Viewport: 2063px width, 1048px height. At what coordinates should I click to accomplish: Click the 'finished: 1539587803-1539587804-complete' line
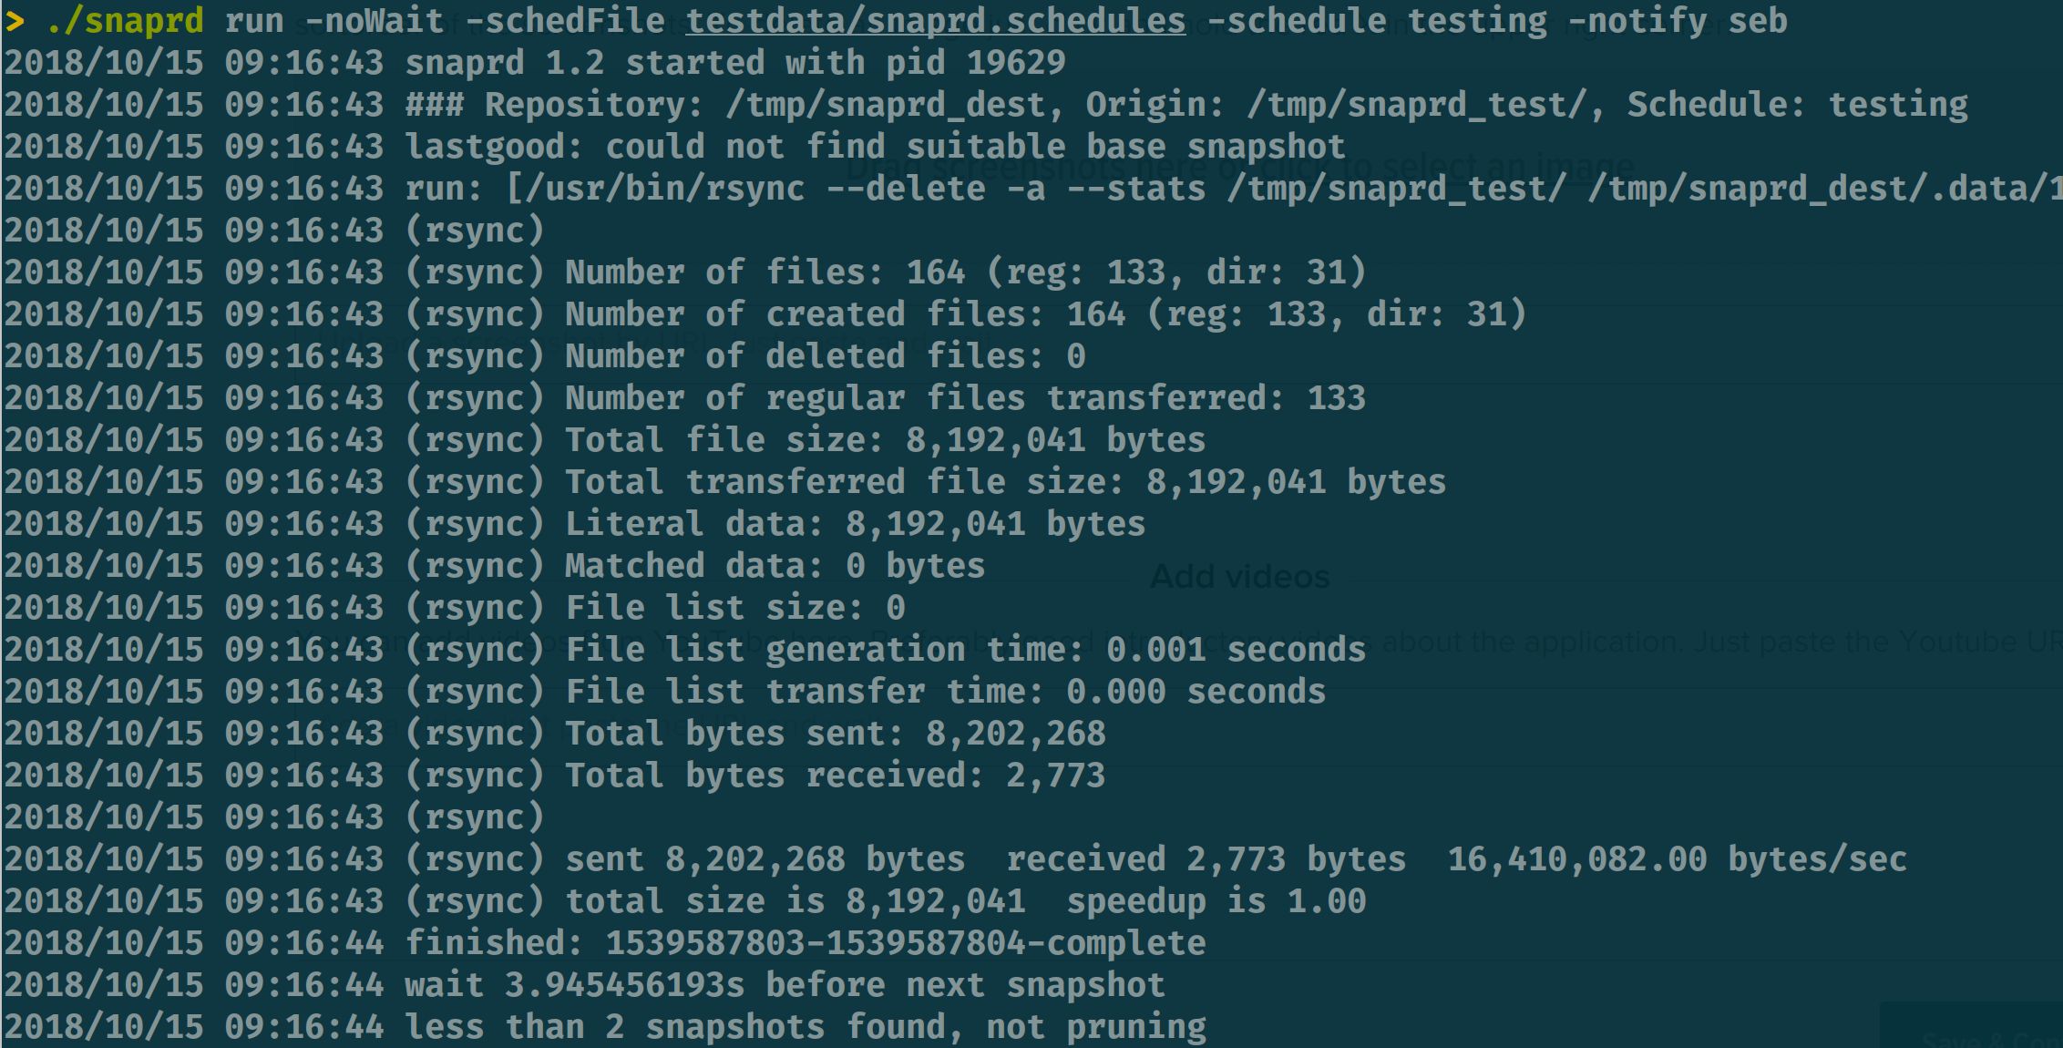click(x=805, y=943)
